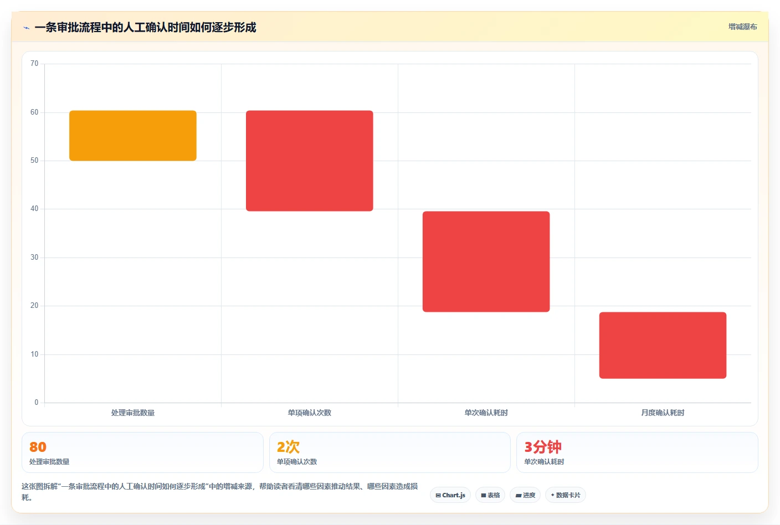Click x-axis label 处理审批数量
This screenshot has height=525, width=780.
coord(133,413)
